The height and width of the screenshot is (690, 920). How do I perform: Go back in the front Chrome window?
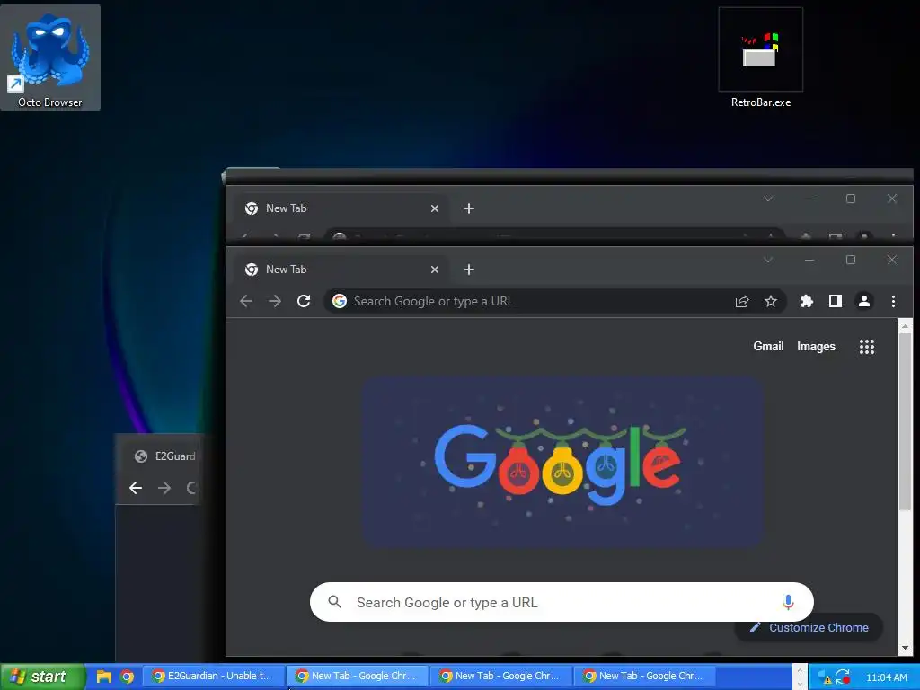coord(246,301)
